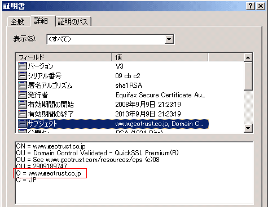Click the シリアル番号 field icon
The height and width of the screenshot is (207, 268).
point(23,76)
